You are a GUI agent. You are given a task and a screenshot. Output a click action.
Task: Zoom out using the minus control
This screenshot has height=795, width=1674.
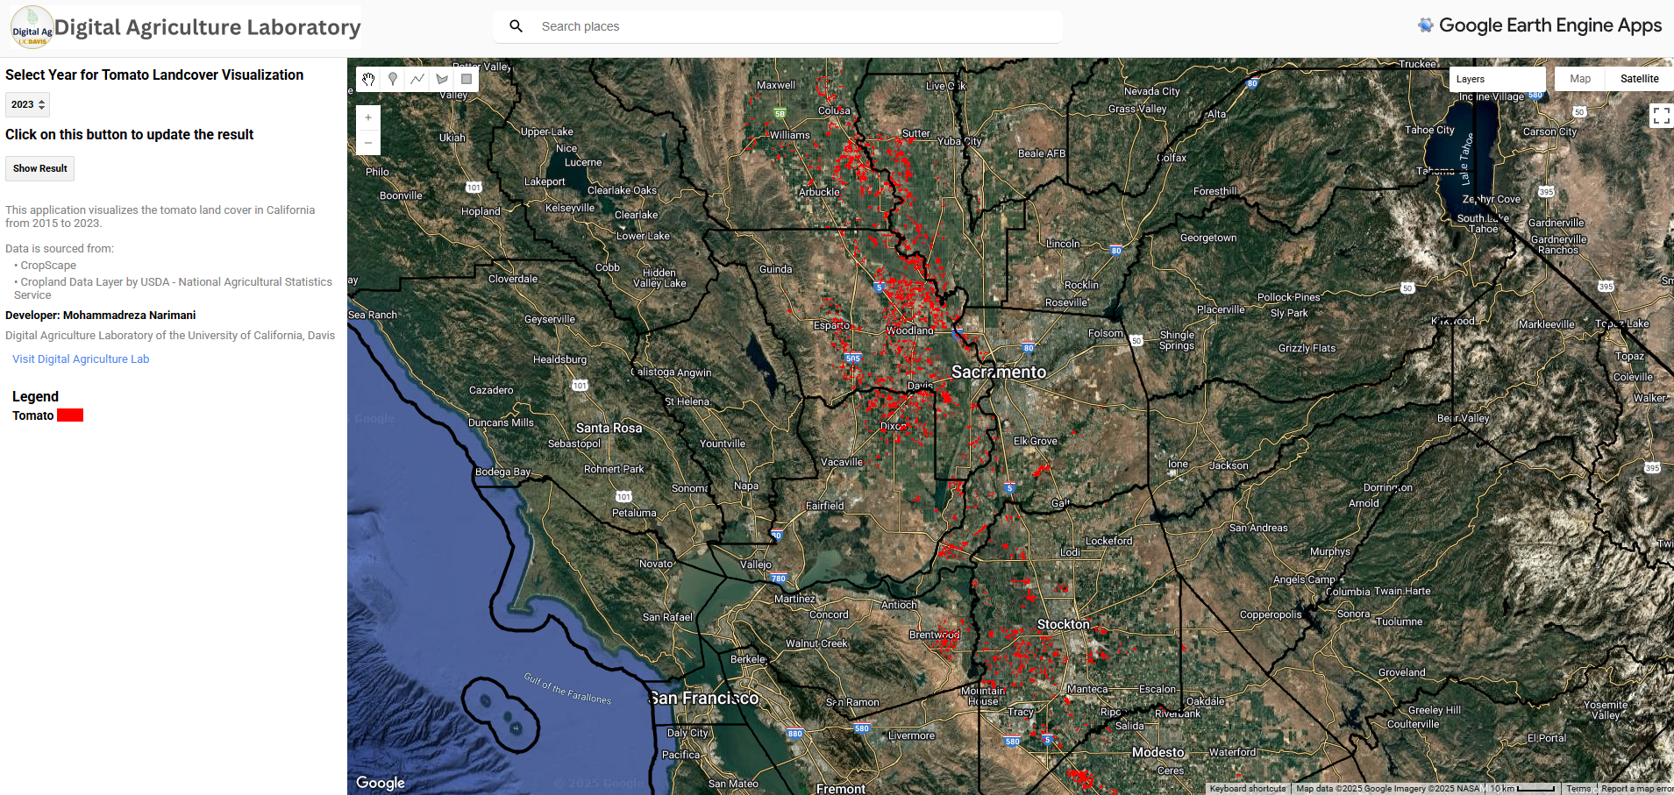tap(367, 142)
